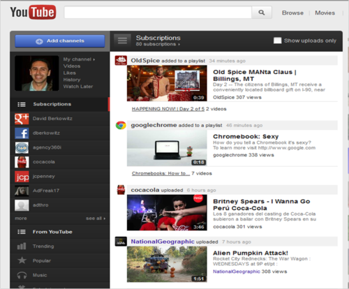Click the Music headphones icon
349x289 pixels.
pyautogui.click(x=22, y=275)
